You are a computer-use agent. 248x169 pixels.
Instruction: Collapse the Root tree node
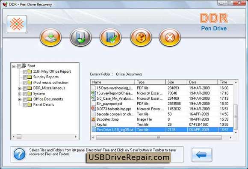pyautogui.click(x=14, y=66)
